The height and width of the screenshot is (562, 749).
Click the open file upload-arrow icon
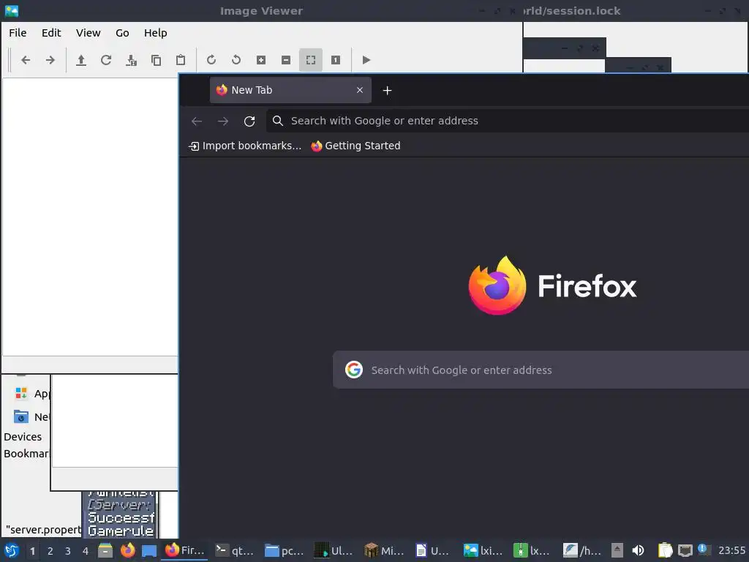coord(81,60)
